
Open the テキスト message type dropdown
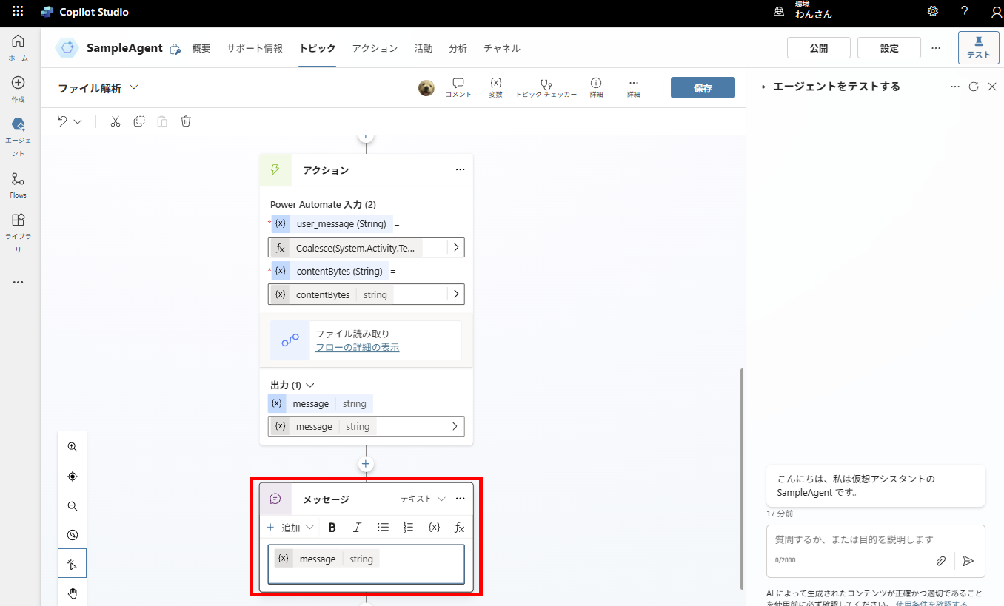pyautogui.click(x=425, y=499)
